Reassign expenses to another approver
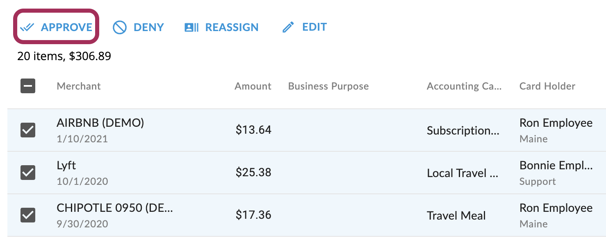The image size is (606, 238). pos(232,27)
